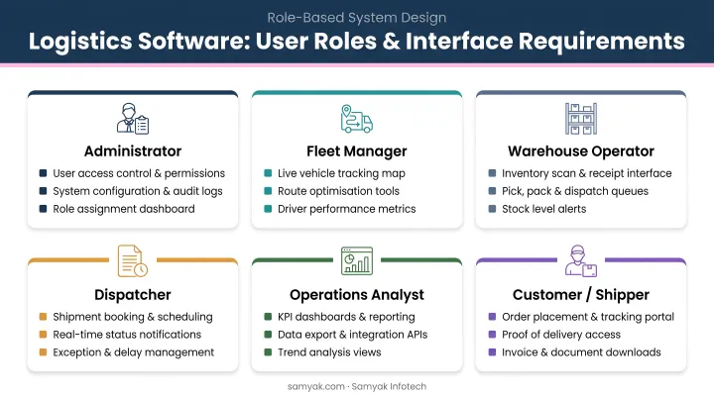Select the Operations Analyst card heading
The image size is (714, 398).
[x=357, y=295]
